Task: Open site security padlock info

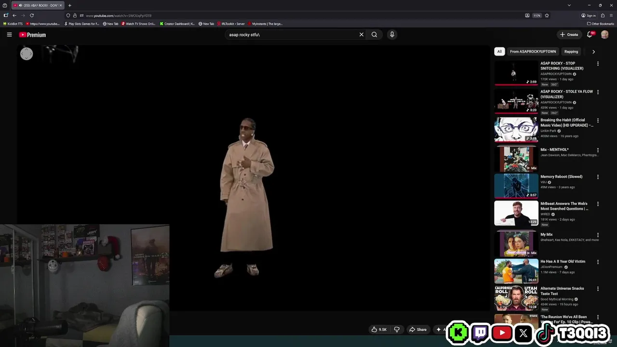Action: (75, 15)
